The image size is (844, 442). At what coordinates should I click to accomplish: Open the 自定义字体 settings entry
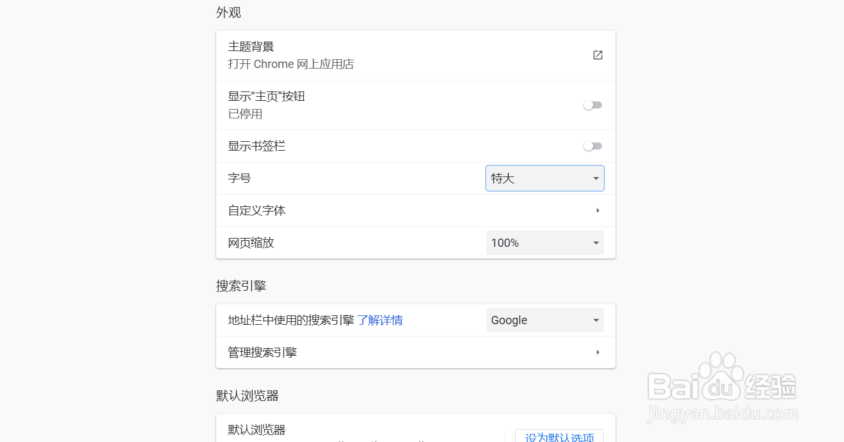coord(416,210)
